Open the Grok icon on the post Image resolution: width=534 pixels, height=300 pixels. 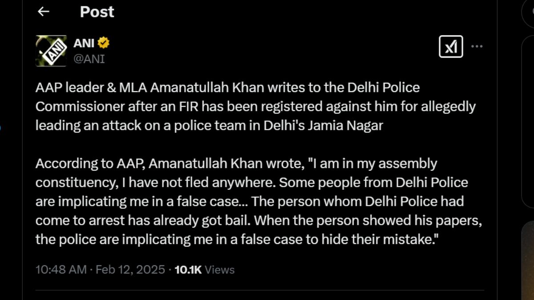click(x=451, y=46)
